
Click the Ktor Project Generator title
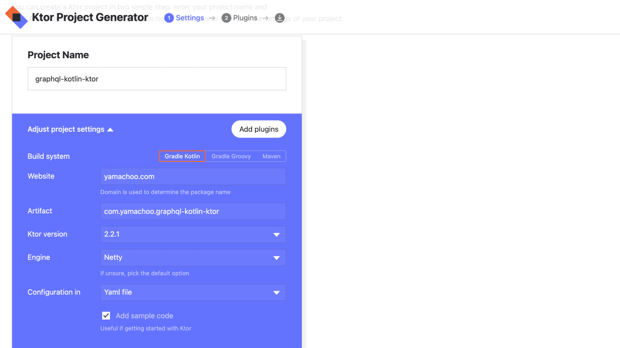pos(90,18)
